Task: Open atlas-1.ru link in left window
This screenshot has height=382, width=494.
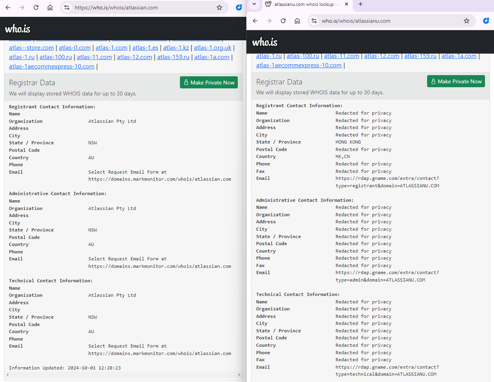Action: click(22, 57)
